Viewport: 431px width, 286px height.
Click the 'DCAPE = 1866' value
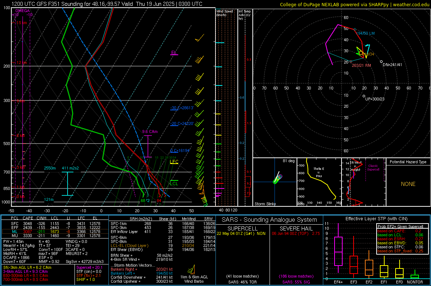(x=16, y=258)
